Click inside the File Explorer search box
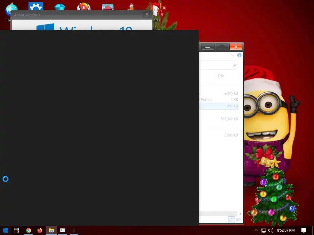 coord(219,65)
